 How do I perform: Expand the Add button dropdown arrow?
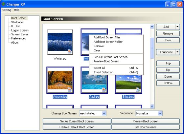point(177,27)
